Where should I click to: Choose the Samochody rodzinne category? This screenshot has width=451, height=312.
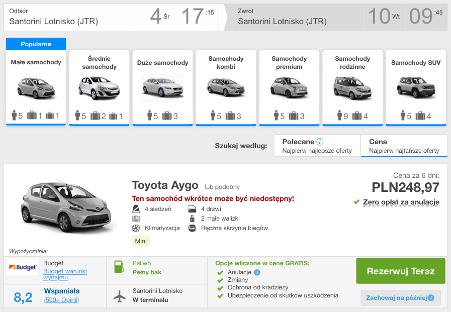click(352, 87)
